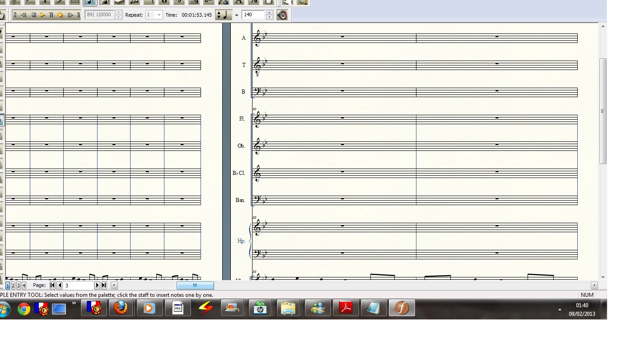Screen dimensions: 617x347
Task: Pause playback in the playback controls
Action: 51,15
